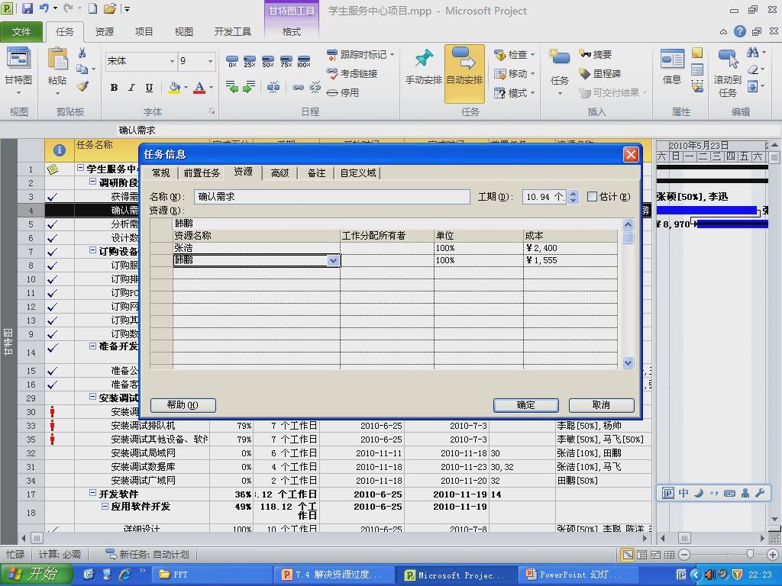
Task: Click the duration field in dialog
Action: pos(544,197)
